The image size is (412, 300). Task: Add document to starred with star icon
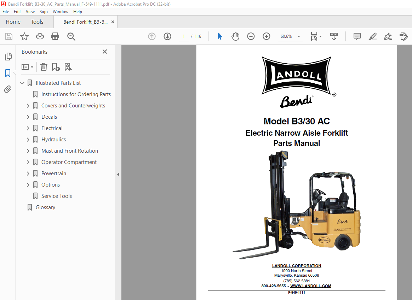(24, 36)
